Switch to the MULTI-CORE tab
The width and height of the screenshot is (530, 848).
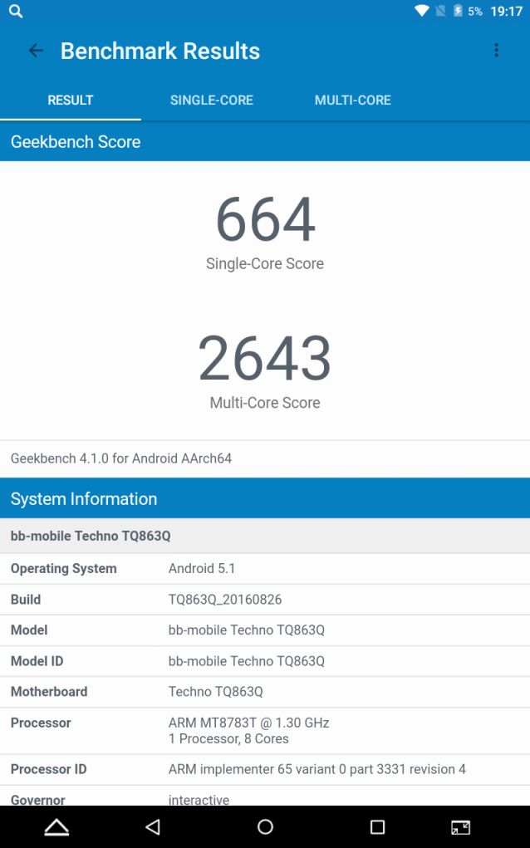point(352,100)
